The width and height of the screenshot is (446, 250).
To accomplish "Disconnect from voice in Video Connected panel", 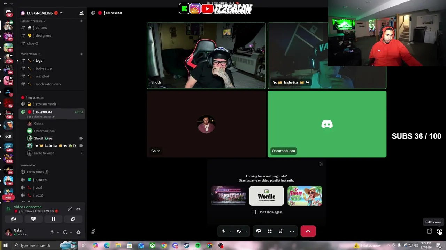I will click(x=78, y=209).
